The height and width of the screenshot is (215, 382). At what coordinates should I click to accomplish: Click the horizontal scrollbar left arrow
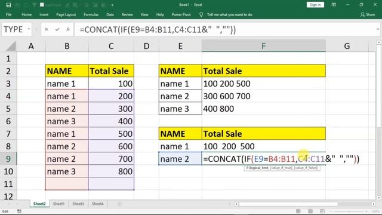pyautogui.click(x=236, y=204)
